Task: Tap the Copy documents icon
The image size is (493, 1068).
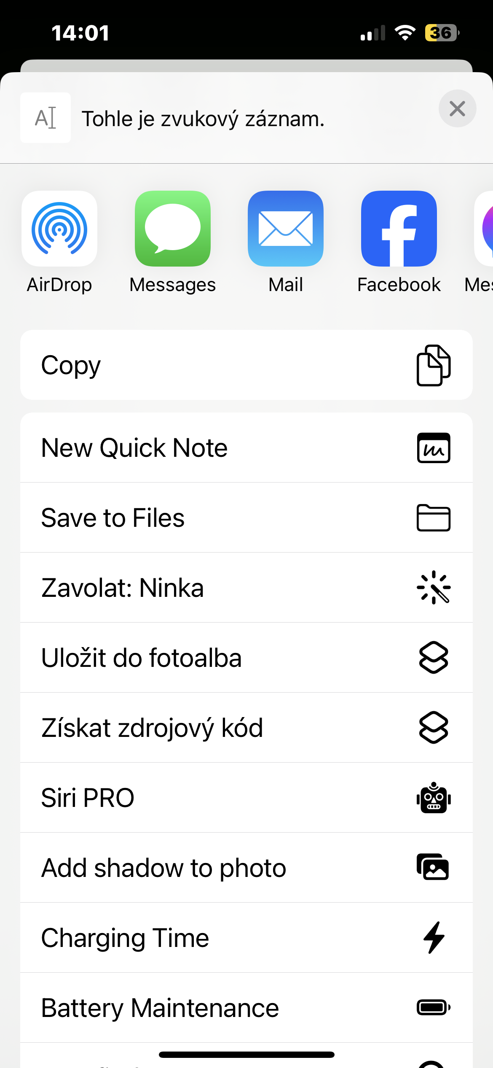Action: (434, 365)
